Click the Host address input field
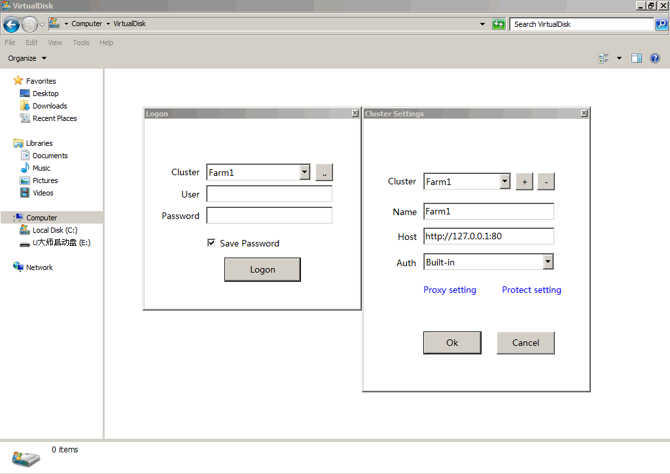The width and height of the screenshot is (670, 474). pos(488,236)
